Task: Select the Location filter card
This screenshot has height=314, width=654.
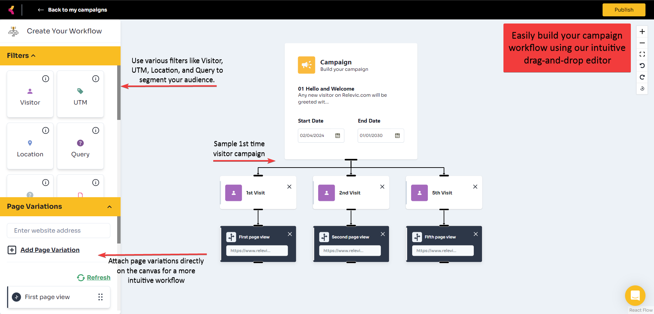Action: 30,146
